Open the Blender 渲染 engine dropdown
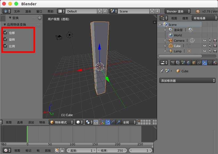 tap(178, 11)
